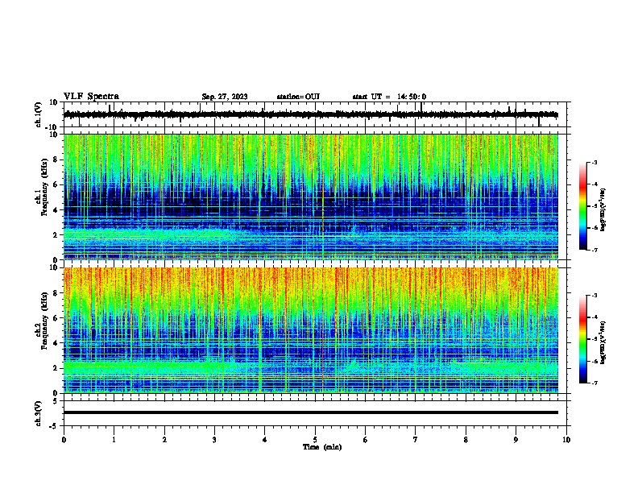Click the ch.1 colorbar "log(PSD)" label
Viewport: 638px width, 493px height.
[603, 209]
